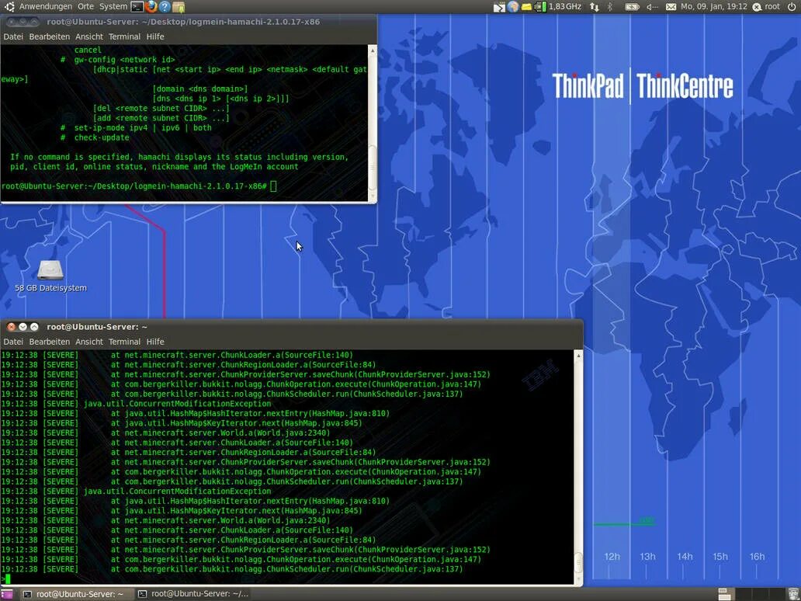Screen dimensions: 801x601
Task: Click scrollbar down arrow in hamachi terminal
Action: (373, 196)
